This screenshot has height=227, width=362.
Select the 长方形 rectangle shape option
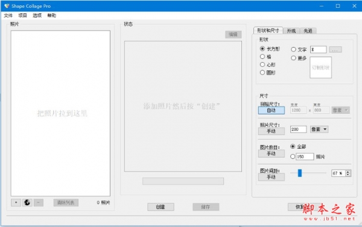(x=262, y=49)
